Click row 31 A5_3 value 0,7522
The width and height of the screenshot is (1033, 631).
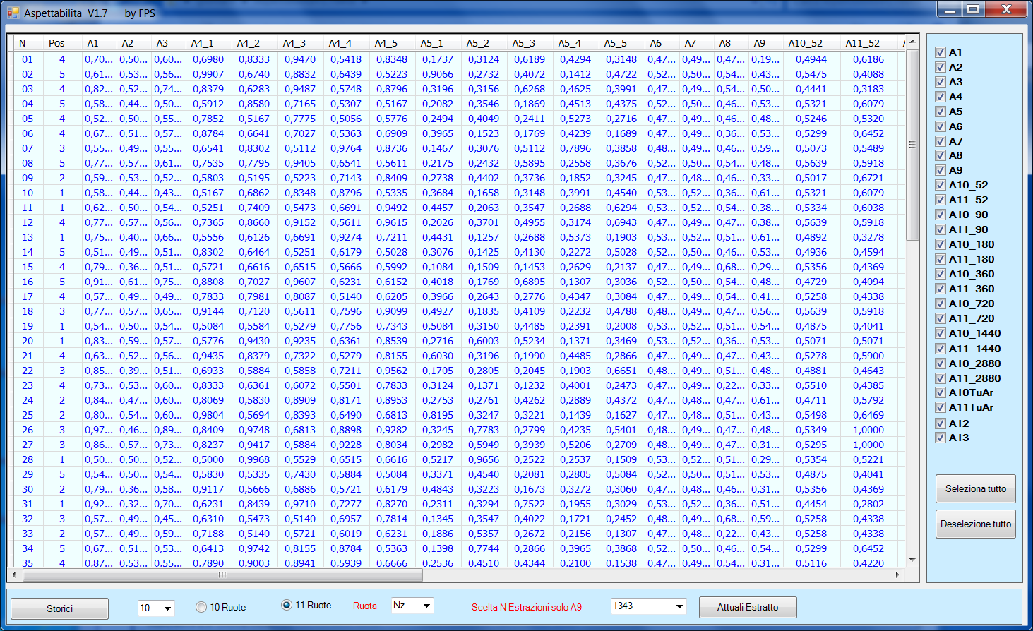coord(530,504)
